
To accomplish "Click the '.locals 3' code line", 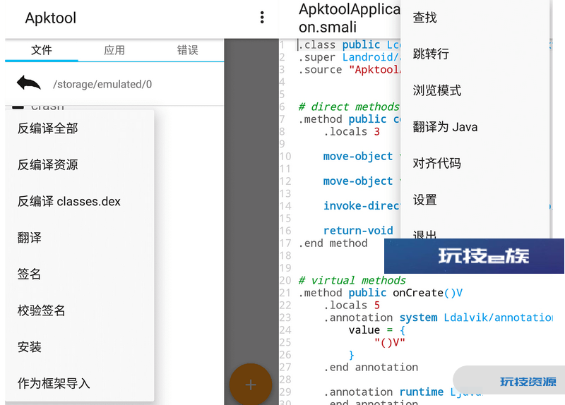I will click(352, 131).
